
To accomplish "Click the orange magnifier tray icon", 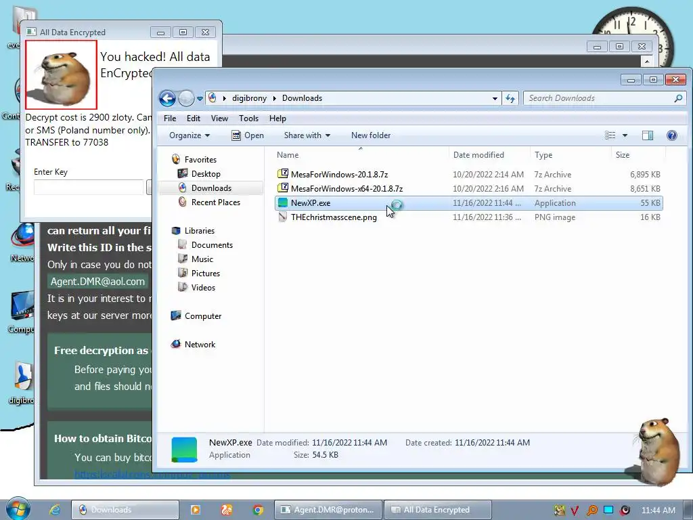I will point(591,511).
